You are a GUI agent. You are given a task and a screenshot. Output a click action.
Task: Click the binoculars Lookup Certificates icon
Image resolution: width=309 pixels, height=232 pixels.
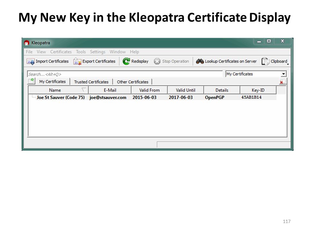200,61
